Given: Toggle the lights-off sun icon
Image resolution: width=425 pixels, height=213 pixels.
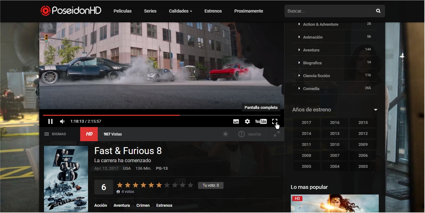Looking at the screenshot, I should (x=225, y=134).
